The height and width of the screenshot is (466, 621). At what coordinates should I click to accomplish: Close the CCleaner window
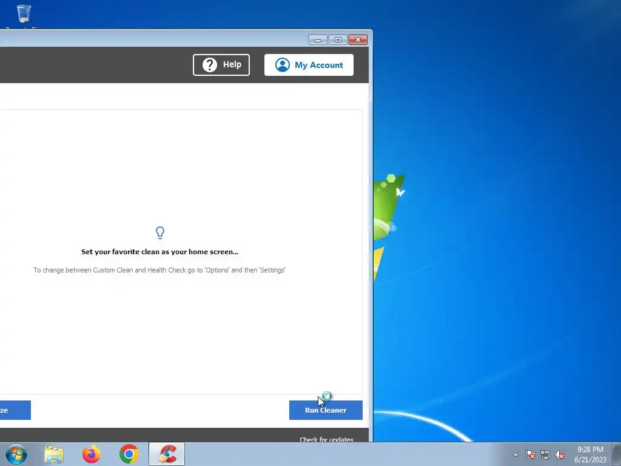click(x=358, y=39)
